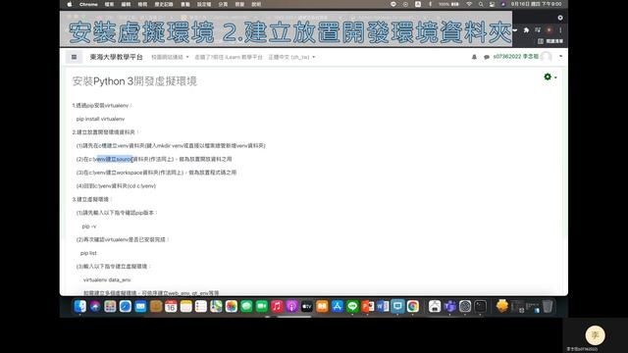
Task: Open the notifications bell
Action: tap(474, 57)
